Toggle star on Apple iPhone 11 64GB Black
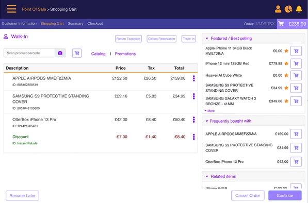 286,51
